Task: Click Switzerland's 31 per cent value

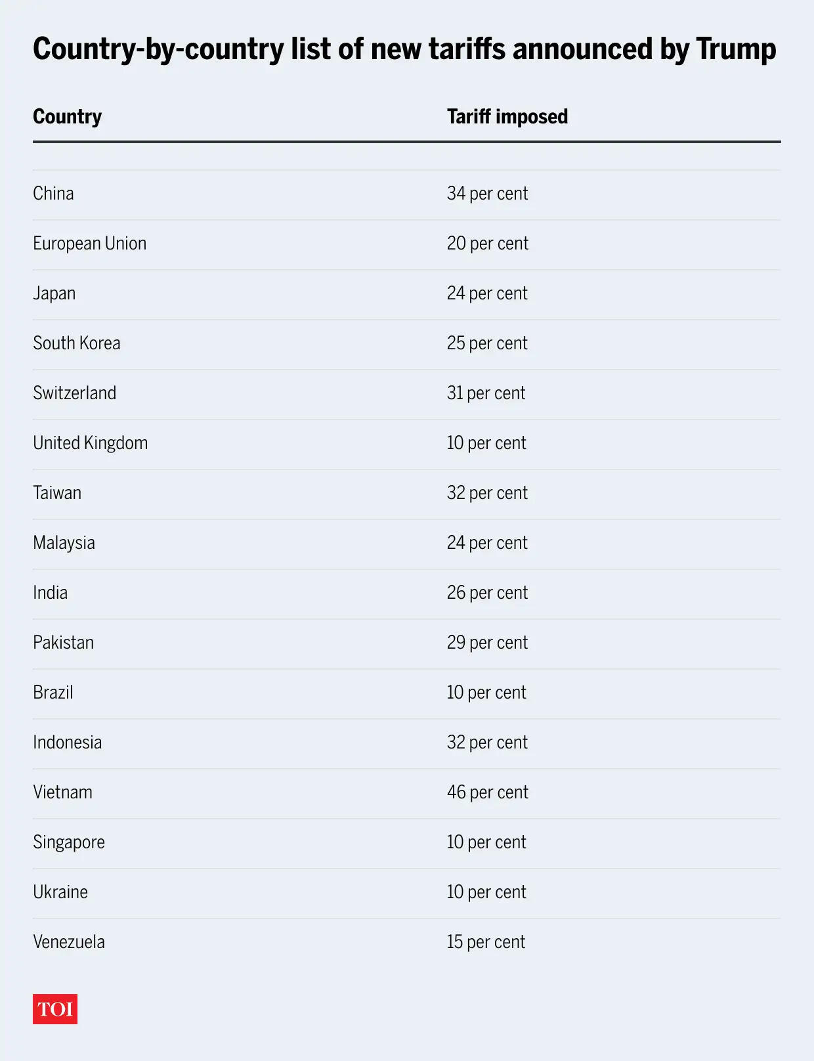Action: click(x=486, y=393)
